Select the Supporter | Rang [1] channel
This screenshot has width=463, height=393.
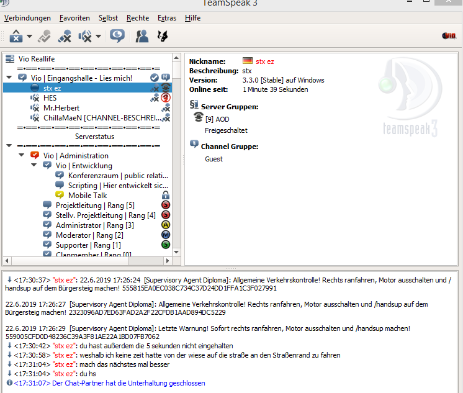(88, 245)
